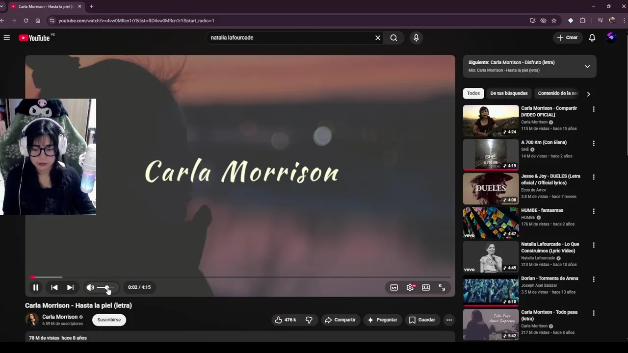Open the browser profile avatar

click(612, 21)
